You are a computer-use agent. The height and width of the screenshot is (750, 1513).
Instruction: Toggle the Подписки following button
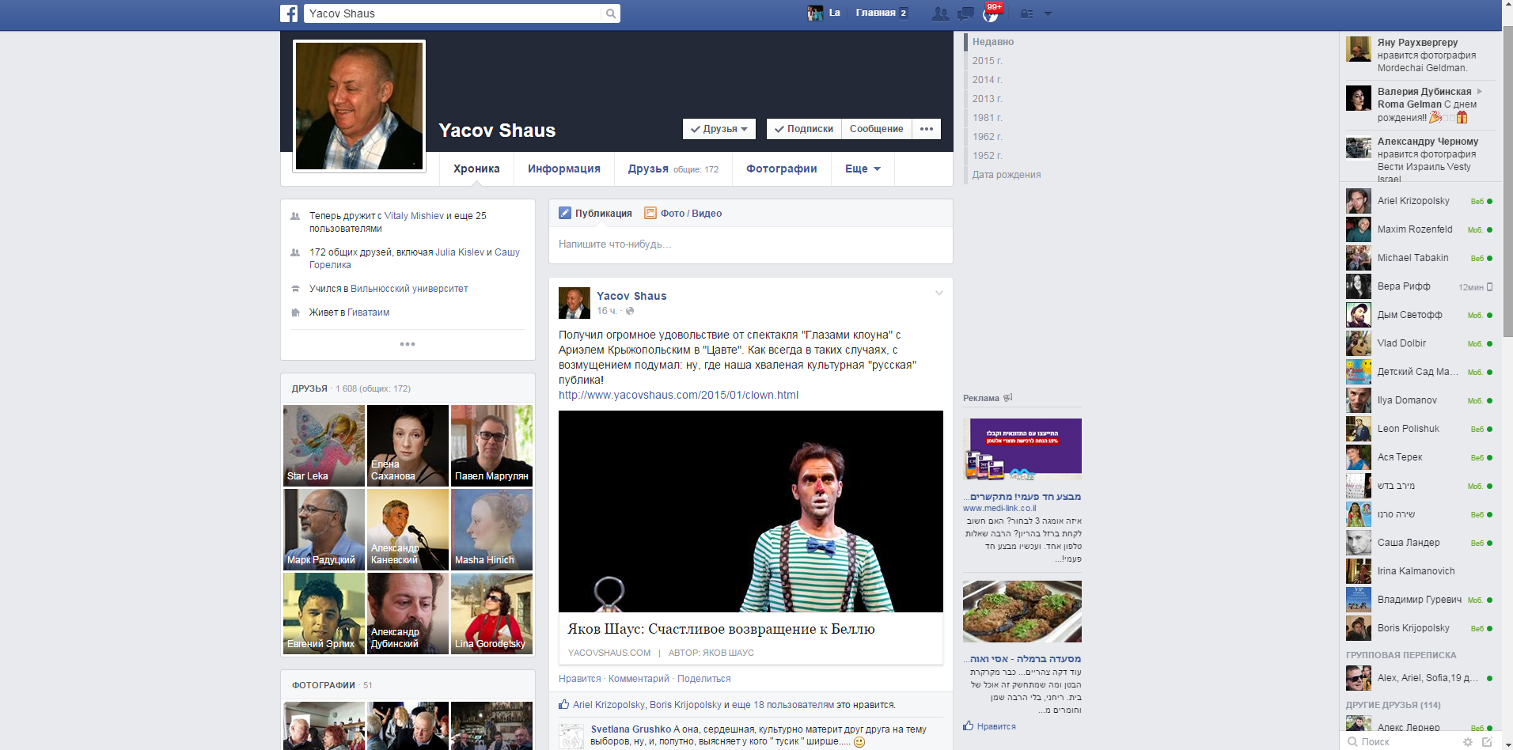(803, 129)
